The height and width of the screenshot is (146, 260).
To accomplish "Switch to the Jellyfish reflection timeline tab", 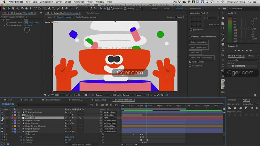I will tap(53, 100).
